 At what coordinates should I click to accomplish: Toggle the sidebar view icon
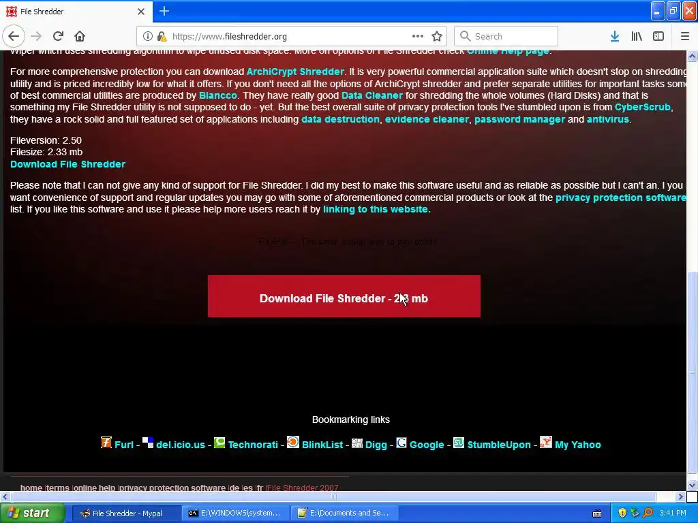click(658, 37)
